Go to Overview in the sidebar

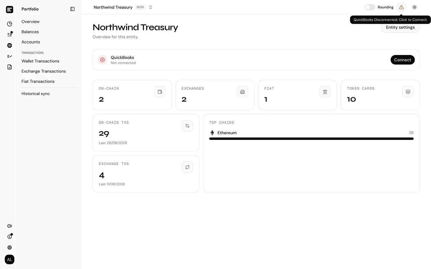coord(30,22)
